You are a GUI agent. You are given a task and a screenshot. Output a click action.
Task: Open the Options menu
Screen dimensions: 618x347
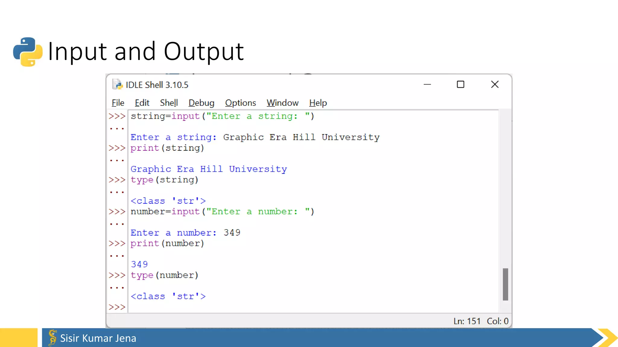240,103
